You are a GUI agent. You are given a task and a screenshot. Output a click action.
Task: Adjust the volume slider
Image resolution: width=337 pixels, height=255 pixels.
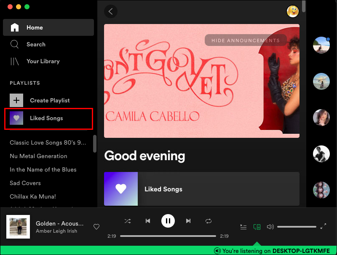click(297, 227)
